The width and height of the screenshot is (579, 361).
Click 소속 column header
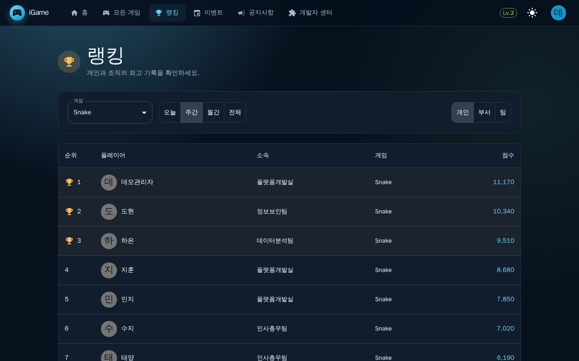coord(263,156)
